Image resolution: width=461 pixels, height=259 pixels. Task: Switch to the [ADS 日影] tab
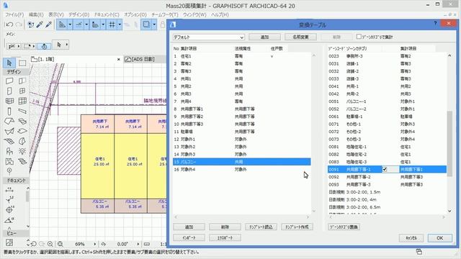(143, 59)
